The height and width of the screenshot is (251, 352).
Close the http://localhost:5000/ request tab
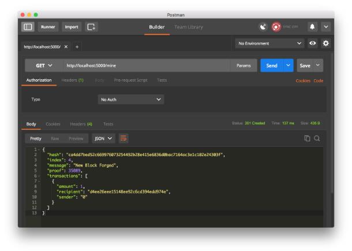(x=66, y=47)
